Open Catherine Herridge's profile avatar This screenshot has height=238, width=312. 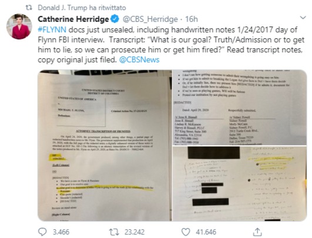[x=19, y=26]
